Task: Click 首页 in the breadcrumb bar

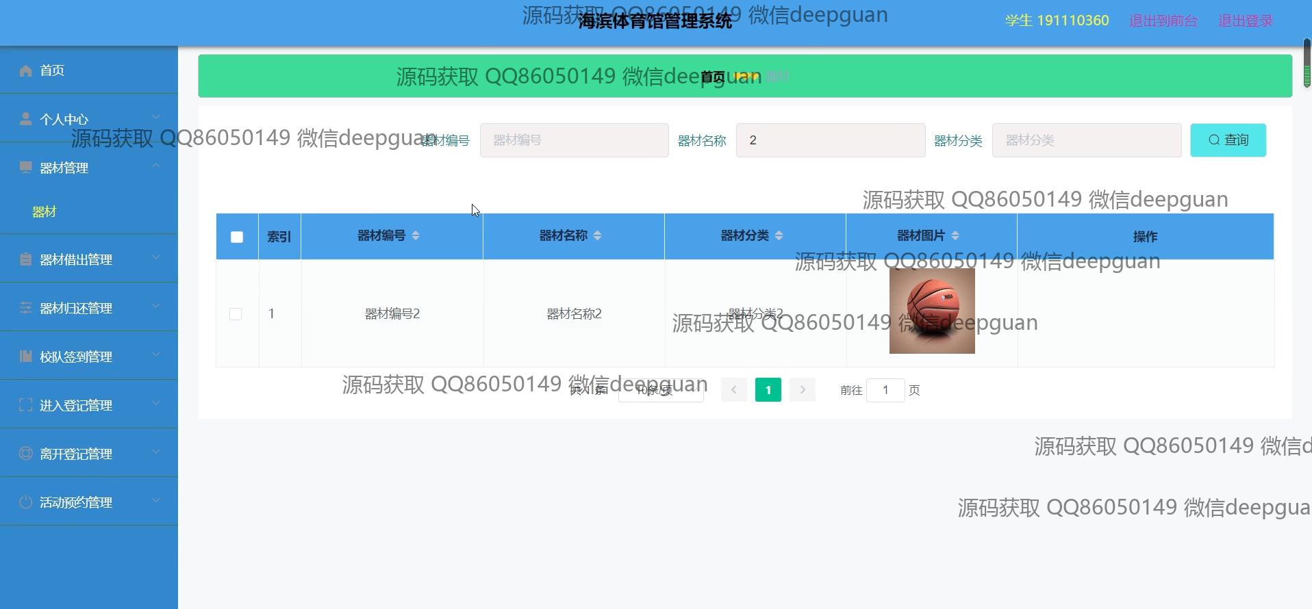Action: (x=712, y=77)
